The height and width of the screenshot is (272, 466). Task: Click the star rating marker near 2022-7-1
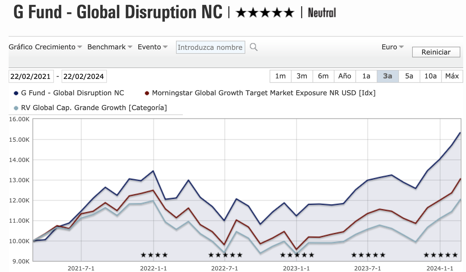tap(225, 255)
